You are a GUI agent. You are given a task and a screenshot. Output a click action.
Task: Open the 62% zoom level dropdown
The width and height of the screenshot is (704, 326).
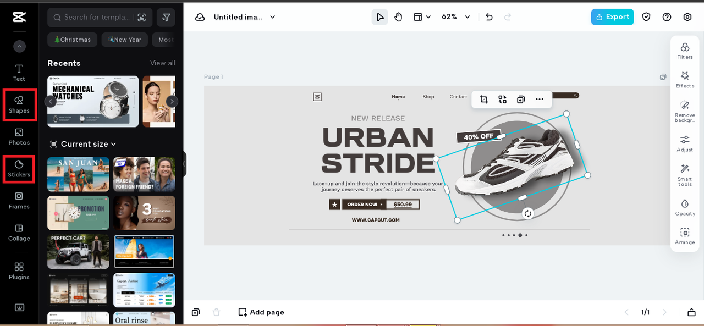coord(456,17)
